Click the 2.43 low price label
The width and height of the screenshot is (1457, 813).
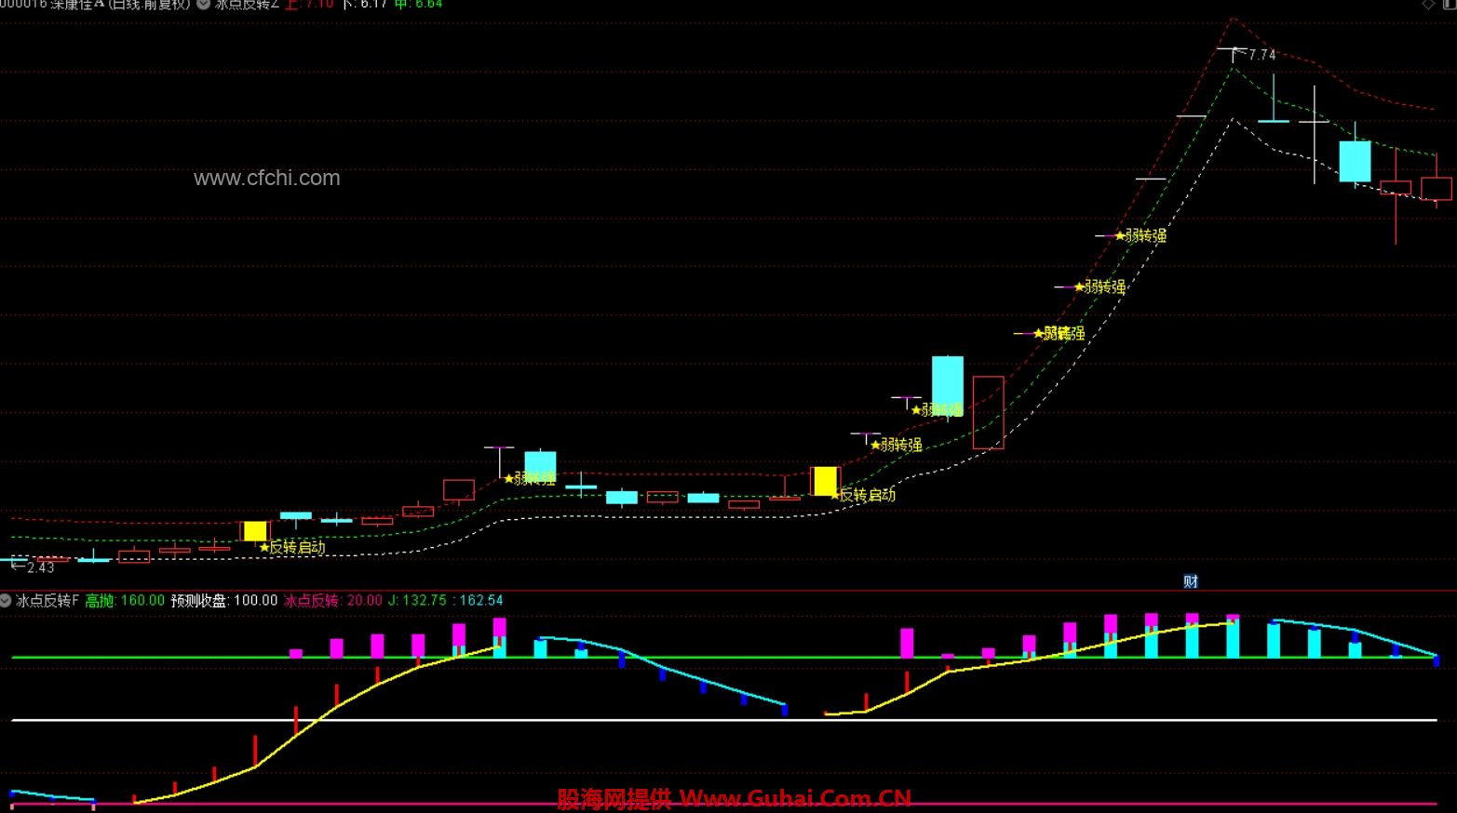(41, 567)
